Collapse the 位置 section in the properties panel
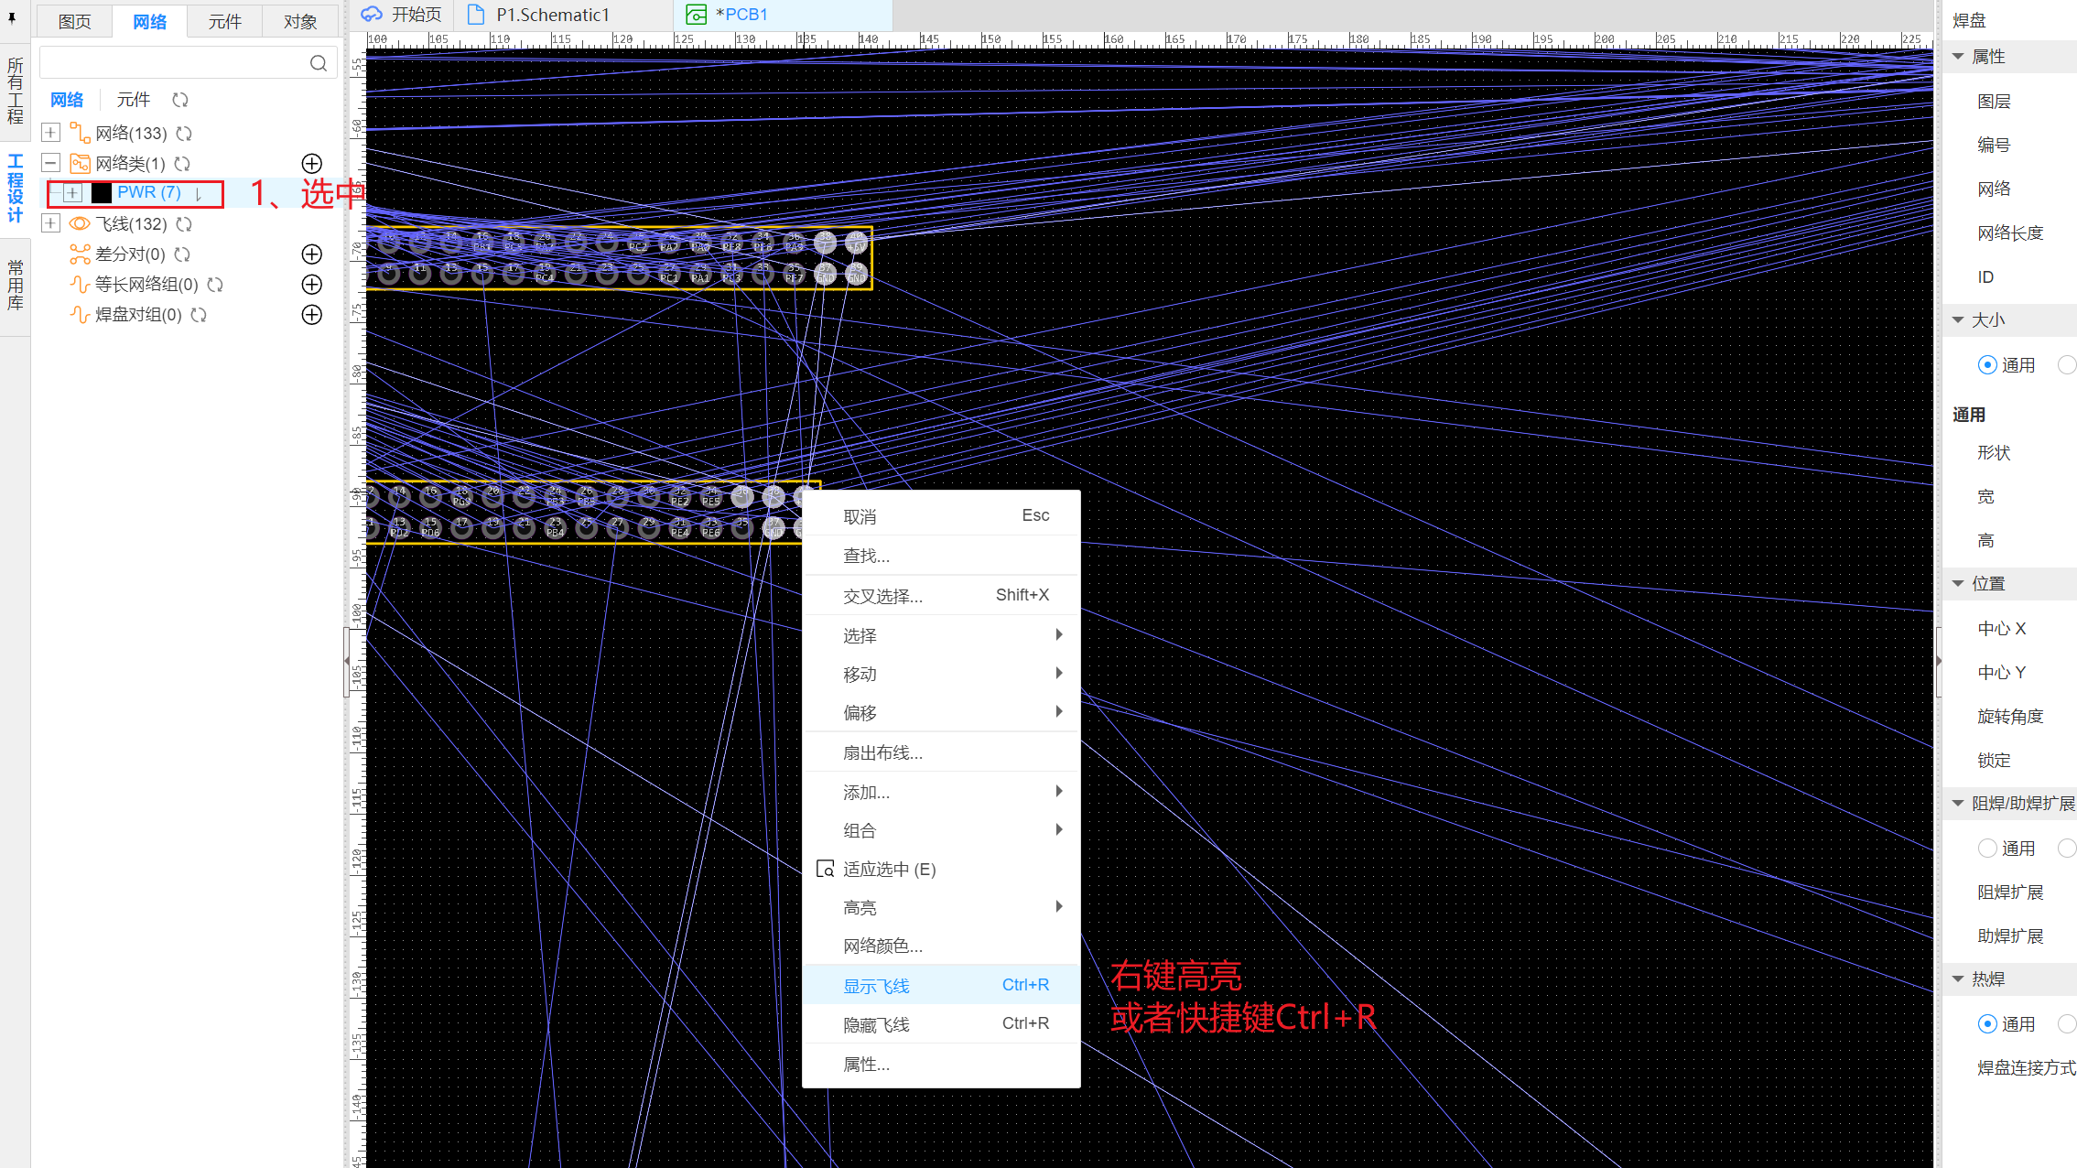 pyautogui.click(x=1958, y=584)
